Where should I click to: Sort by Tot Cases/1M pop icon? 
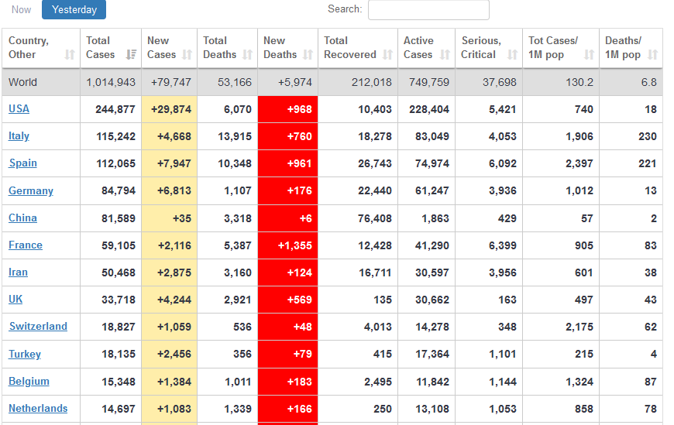tap(589, 55)
